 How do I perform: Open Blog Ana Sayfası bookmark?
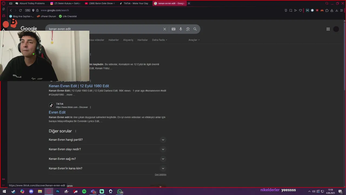click(21, 16)
